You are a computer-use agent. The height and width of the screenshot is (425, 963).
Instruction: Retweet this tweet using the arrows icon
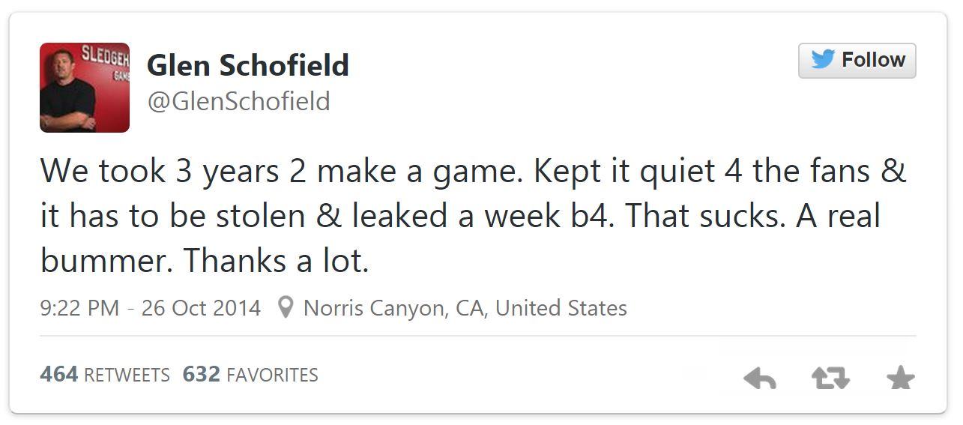830,379
